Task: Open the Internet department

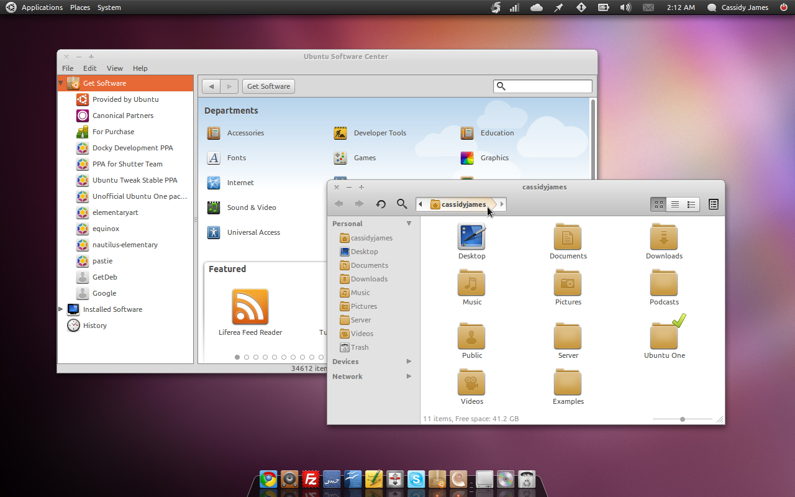Action: click(230, 183)
